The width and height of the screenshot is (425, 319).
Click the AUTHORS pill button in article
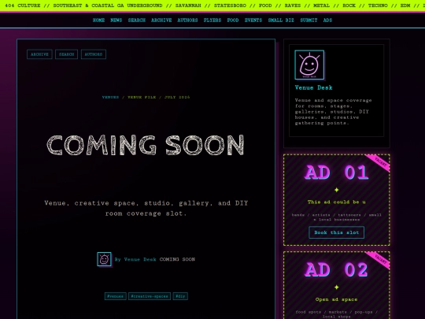point(94,54)
